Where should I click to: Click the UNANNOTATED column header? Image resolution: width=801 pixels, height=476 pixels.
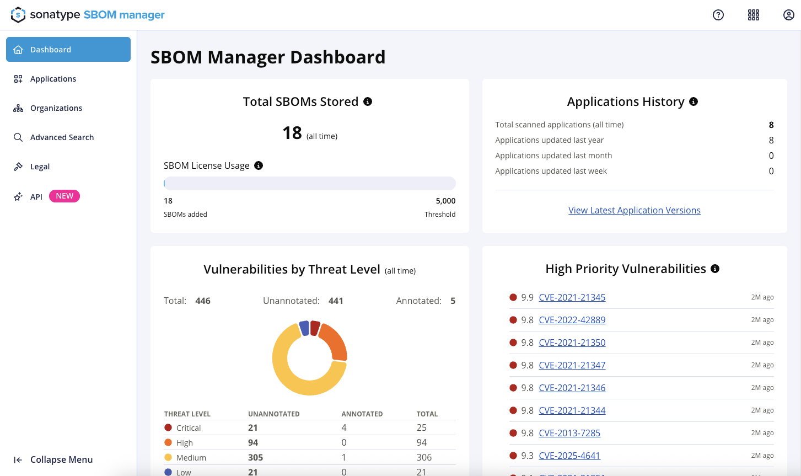274,414
